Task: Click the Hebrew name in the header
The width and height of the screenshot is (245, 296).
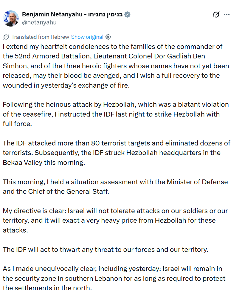Action: [105, 15]
